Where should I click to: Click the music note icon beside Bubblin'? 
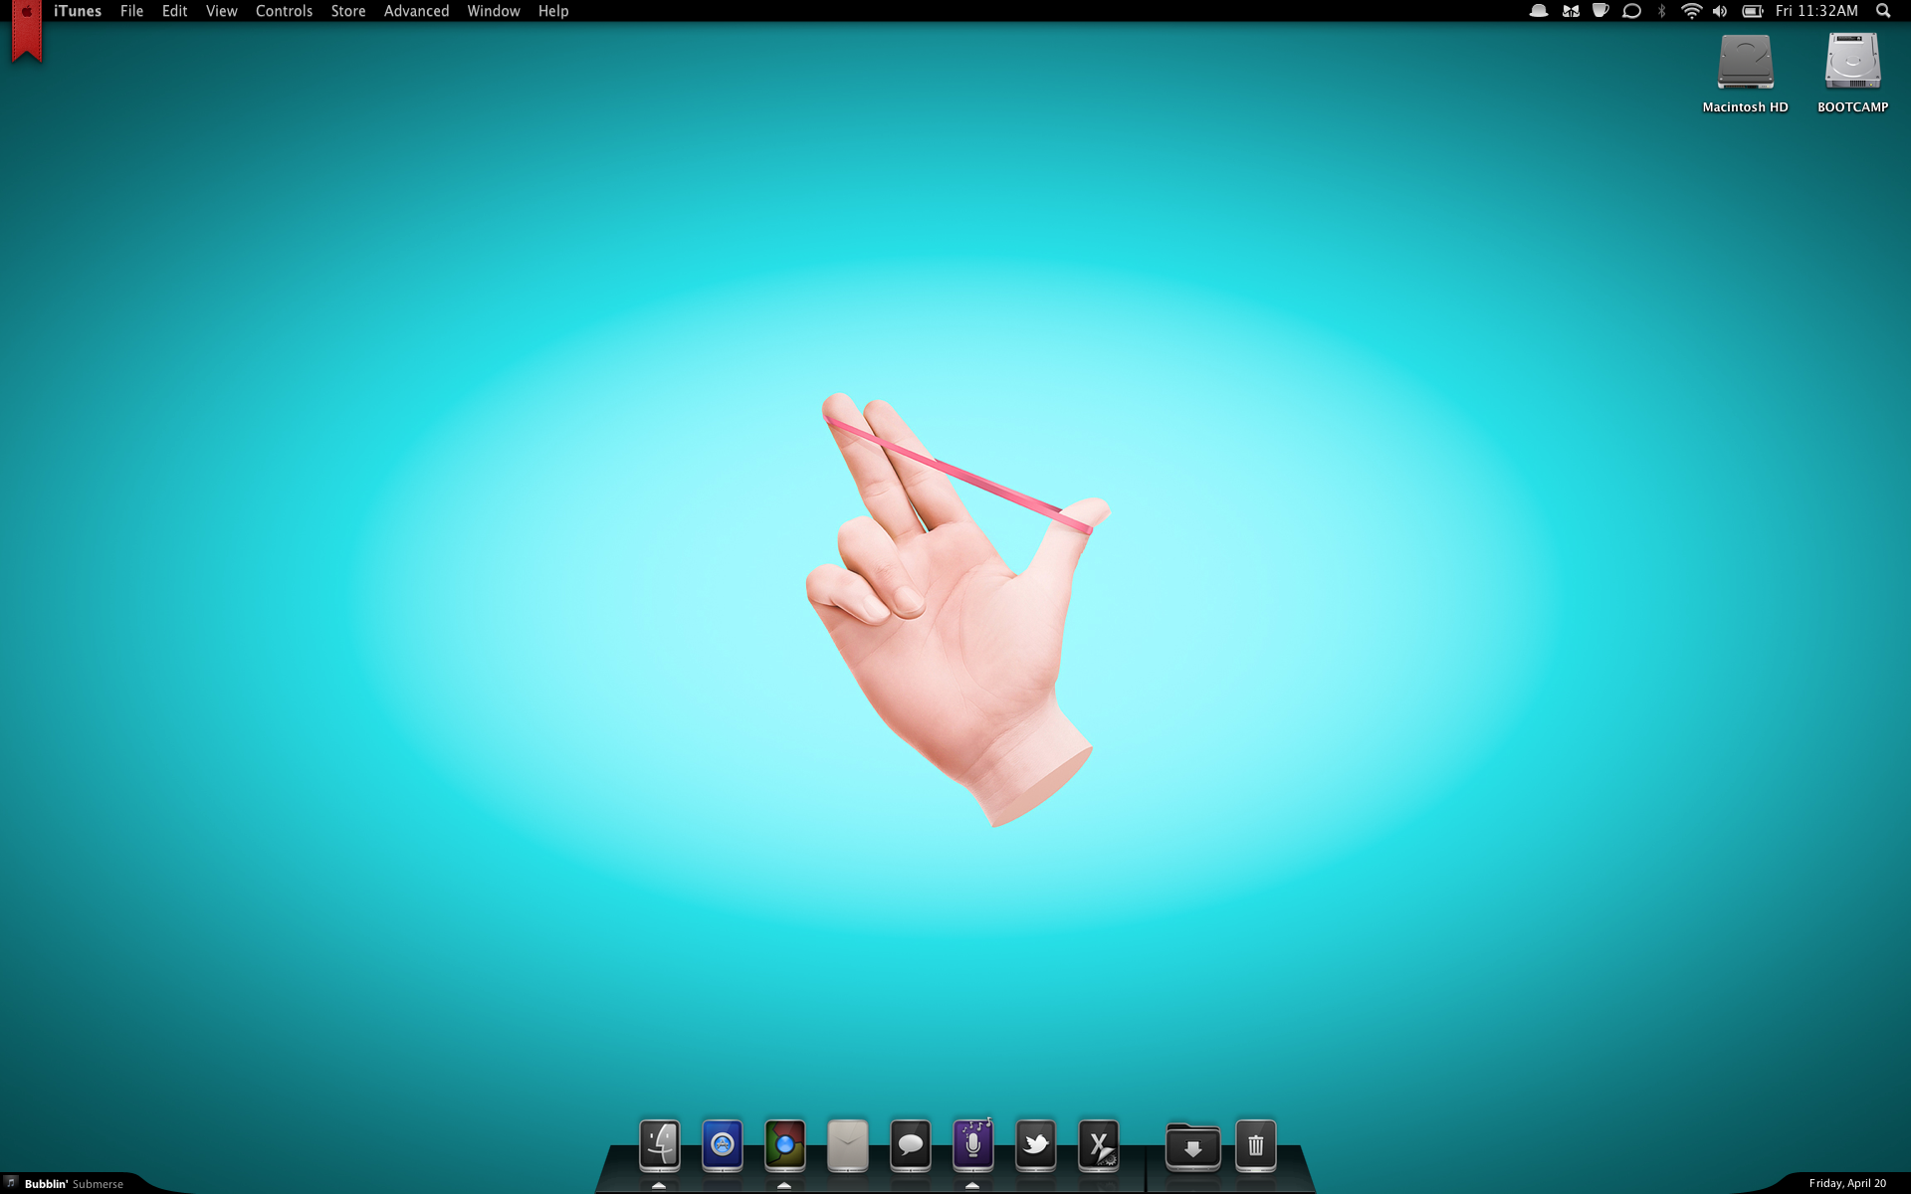click(11, 1182)
